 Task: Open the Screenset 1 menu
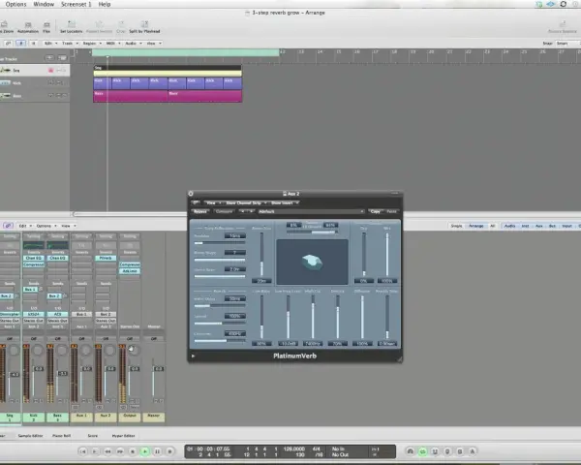76,4
